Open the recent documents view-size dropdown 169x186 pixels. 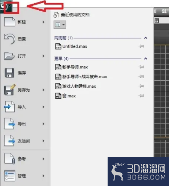tap(60, 25)
